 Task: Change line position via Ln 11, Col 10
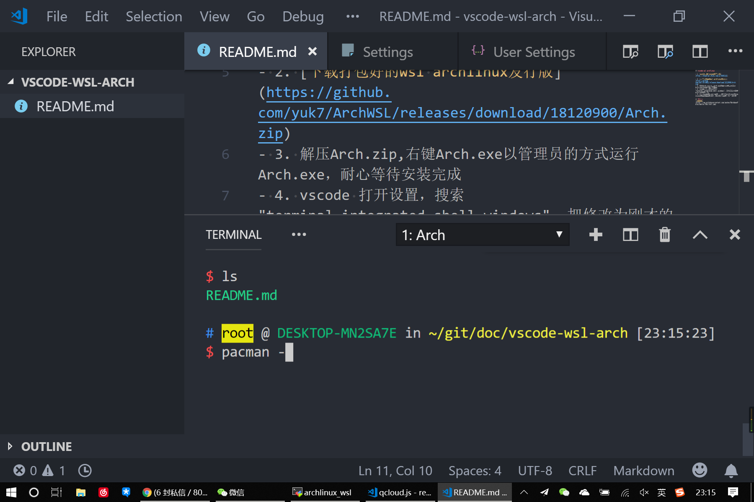[x=395, y=471]
